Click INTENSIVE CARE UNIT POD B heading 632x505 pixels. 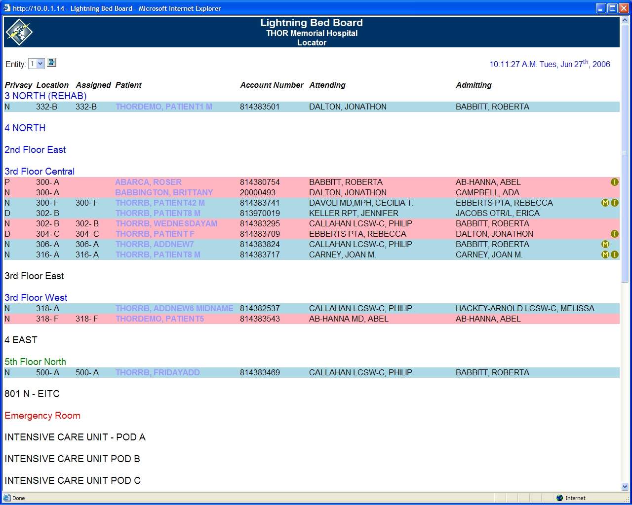pos(72,459)
